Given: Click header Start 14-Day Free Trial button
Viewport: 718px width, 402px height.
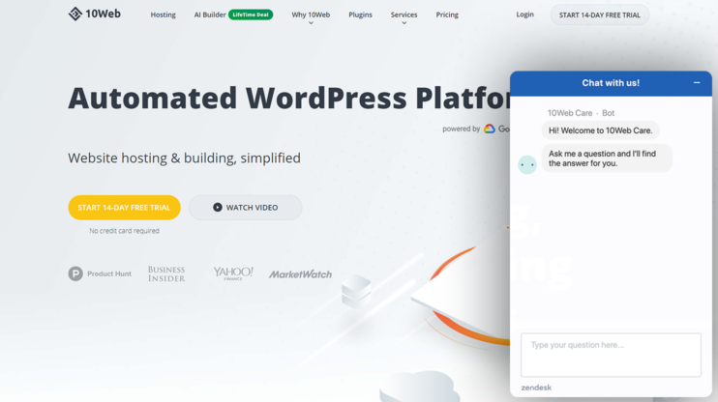Looking at the screenshot, I should (x=599, y=15).
